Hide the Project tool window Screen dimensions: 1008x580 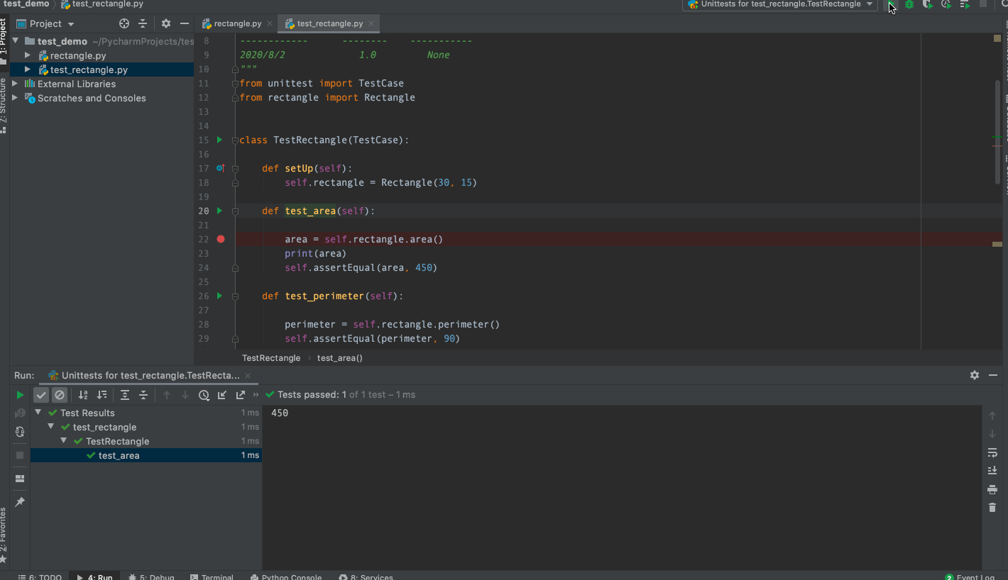[185, 23]
